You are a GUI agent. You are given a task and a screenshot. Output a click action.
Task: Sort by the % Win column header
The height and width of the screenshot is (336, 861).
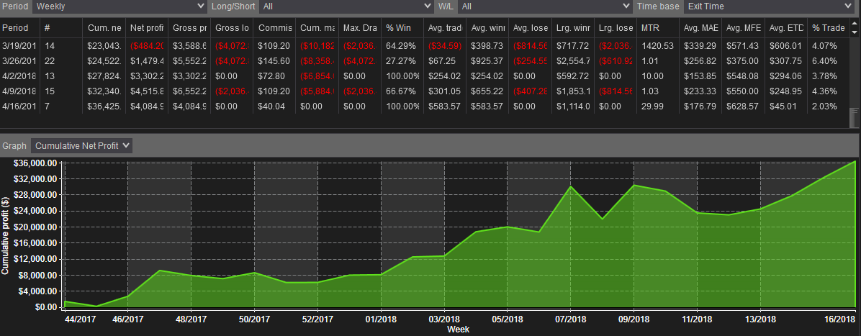tap(402, 27)
